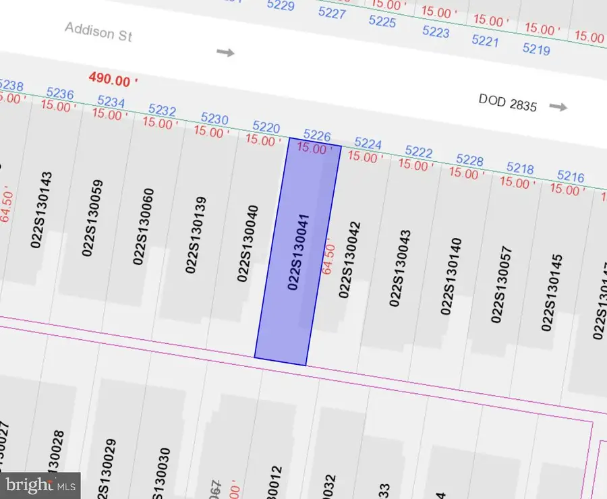607x499 pixels.
Task: Click parcel label 022S130030
Action: pyautogui.click(x=159, y=472)
